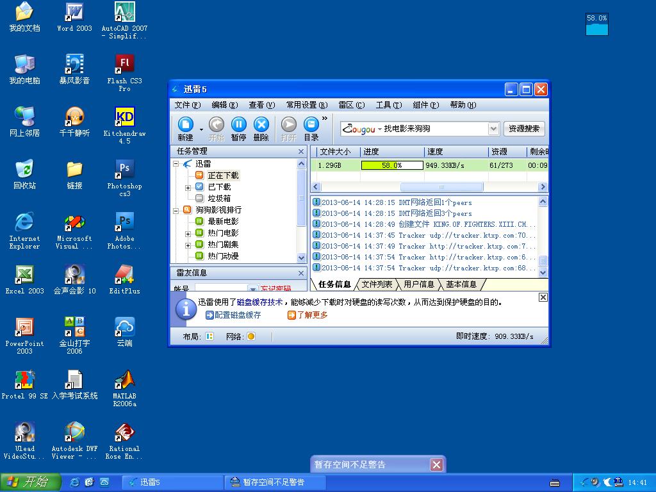Switch to the 用户信息 tab
This screenshot has width=656, height=492.
pyautogui.click(x=419, y=284)
